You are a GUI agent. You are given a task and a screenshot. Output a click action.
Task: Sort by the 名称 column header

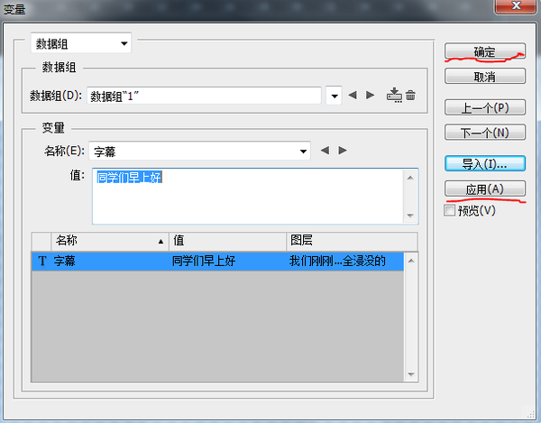coord(110,241)
